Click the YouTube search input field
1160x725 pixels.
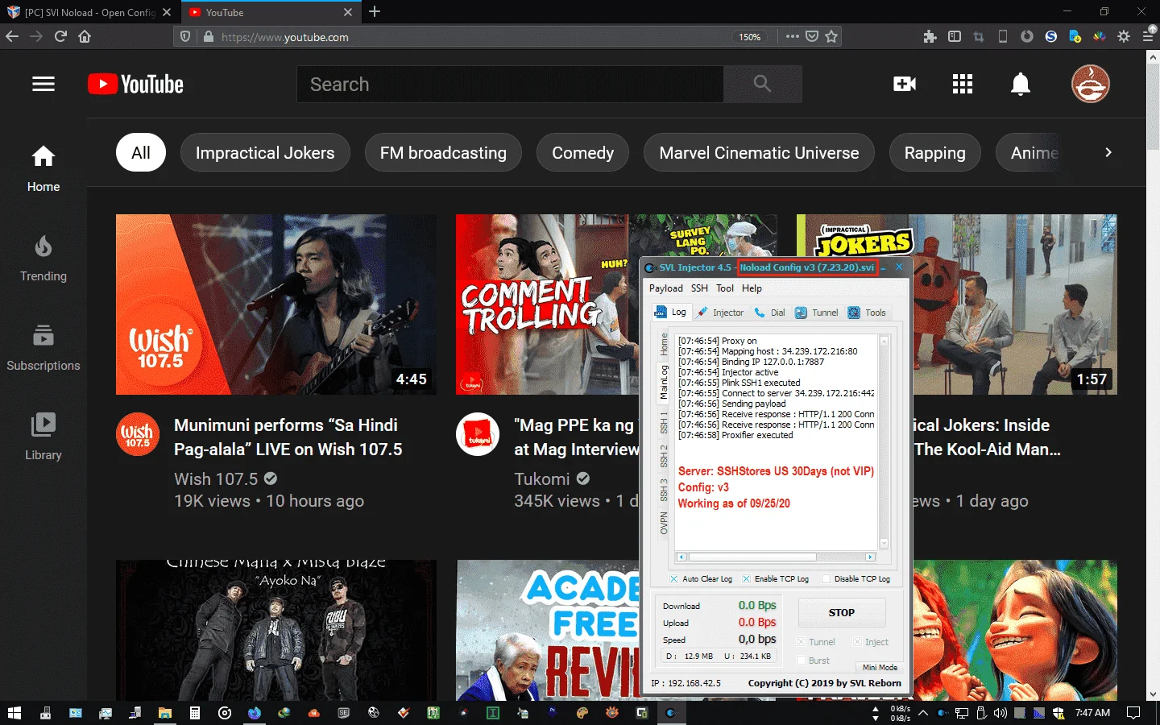coord(511,84)
